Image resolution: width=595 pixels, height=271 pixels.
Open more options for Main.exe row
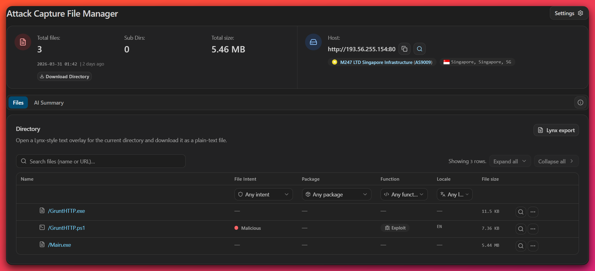533,246
